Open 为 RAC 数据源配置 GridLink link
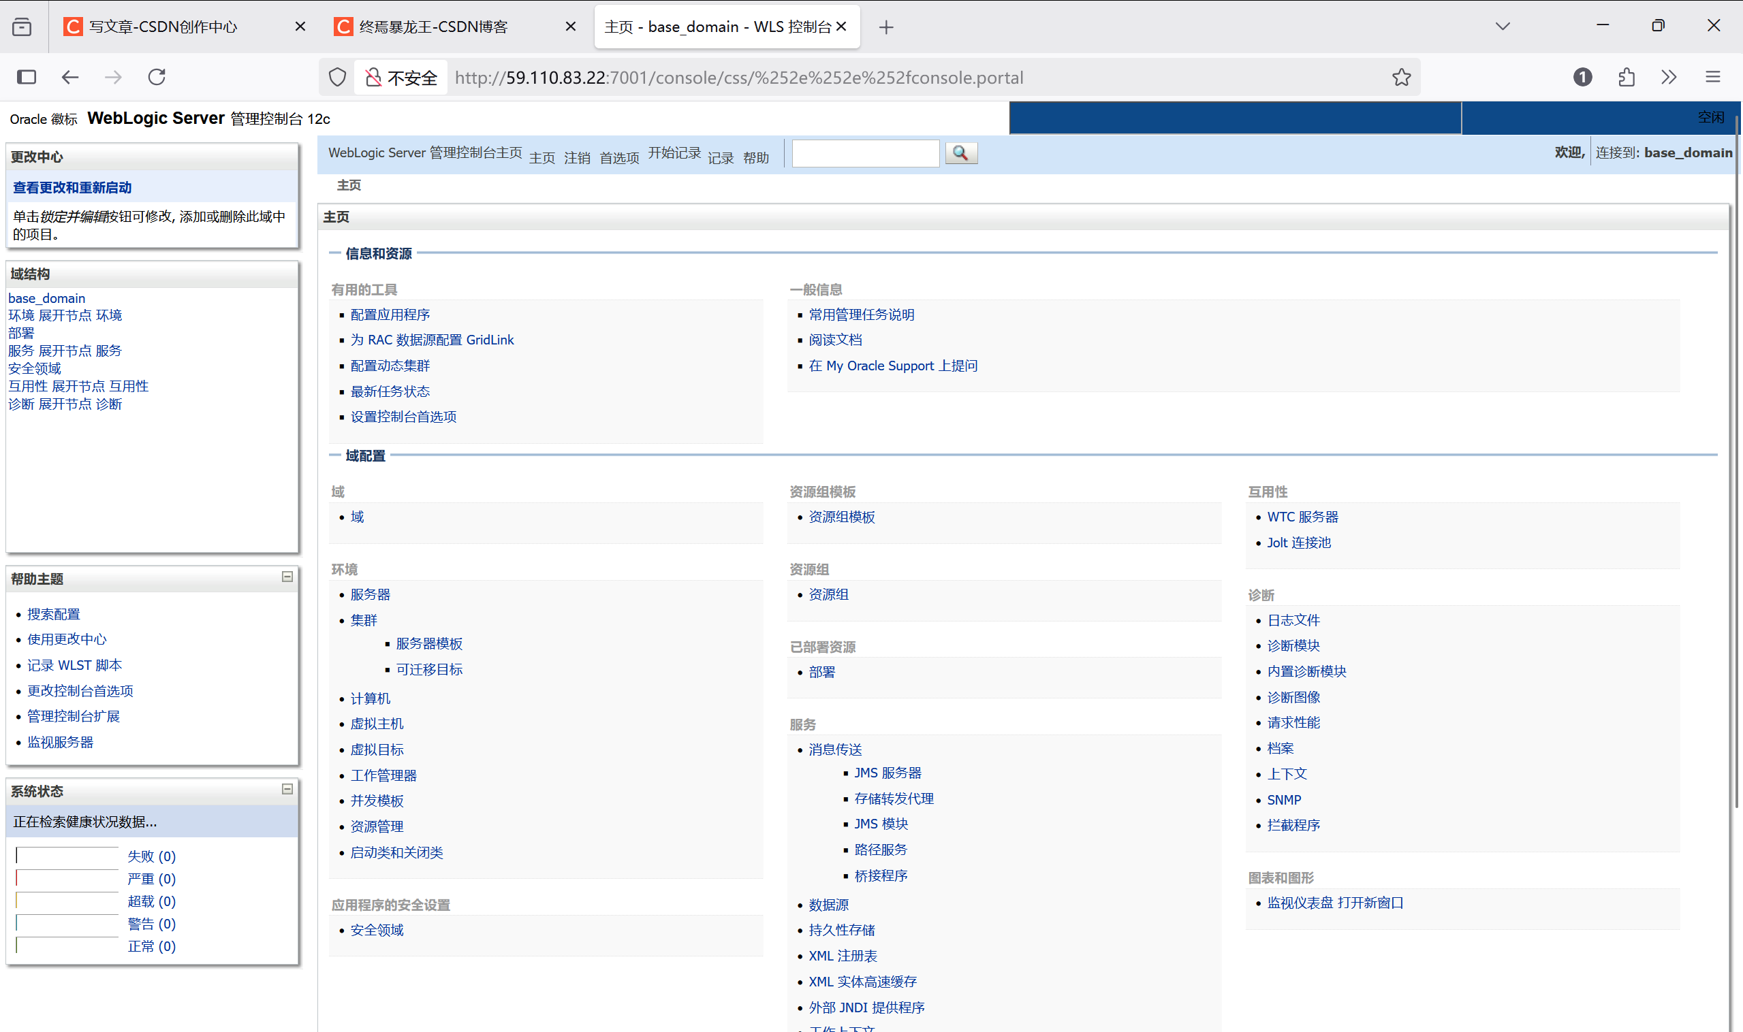 click(x=432, y=340)
